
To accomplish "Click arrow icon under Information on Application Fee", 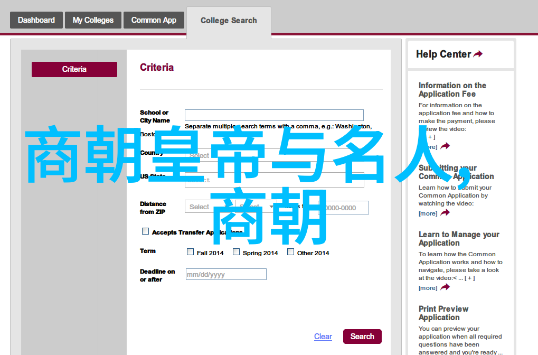I will (x=445, y=146).
